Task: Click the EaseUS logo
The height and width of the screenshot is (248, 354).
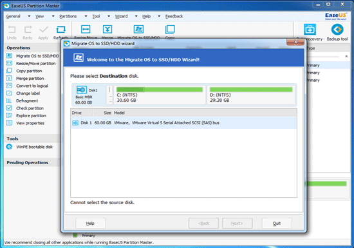Action: [335, 16]
